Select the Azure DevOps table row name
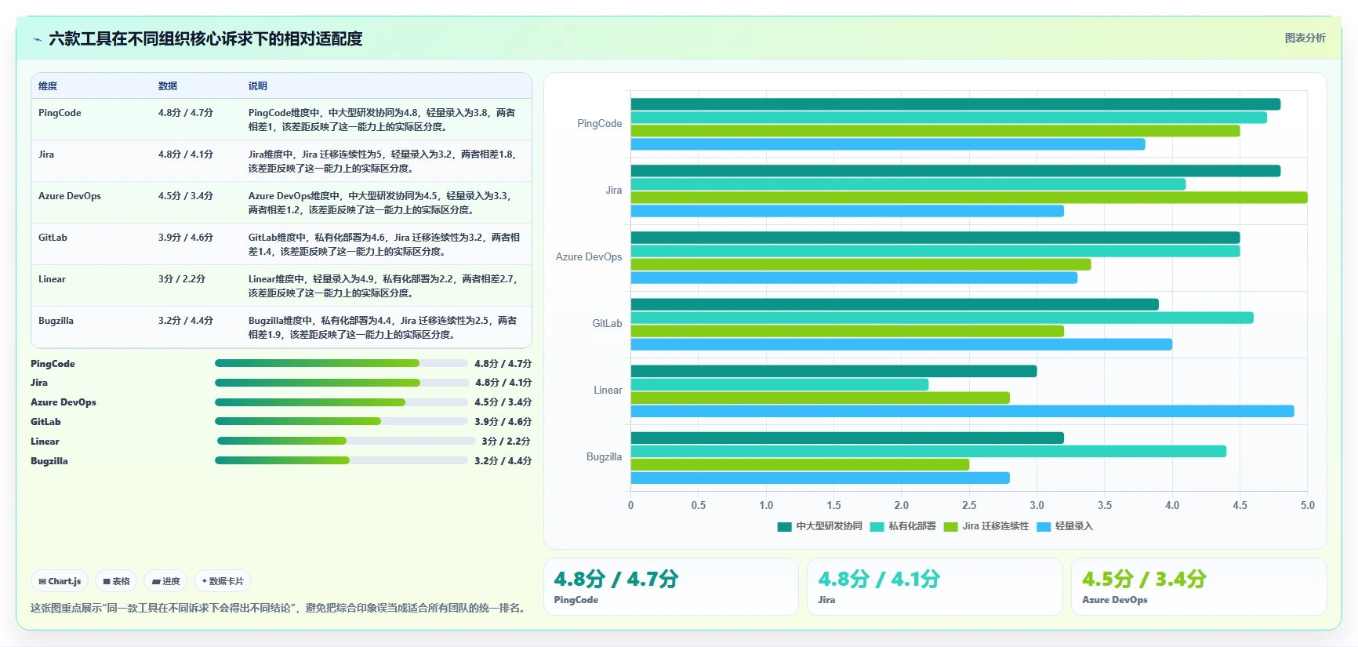Image resolution: width=1358 pixels, height=647 pixels. [x=70, y=196]
